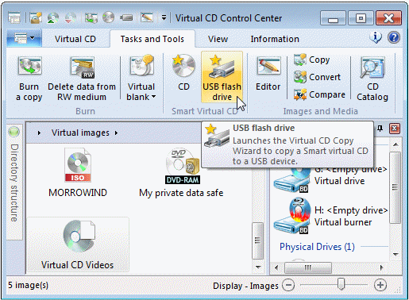The height and width of the screenshot is (300, 409).
Task: Switch to the Virtual CD tab
Action: coord(75,39)
